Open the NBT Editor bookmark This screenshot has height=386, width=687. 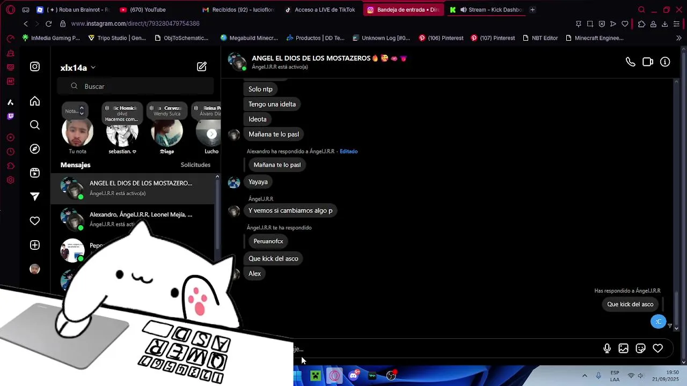coord(539,38)
